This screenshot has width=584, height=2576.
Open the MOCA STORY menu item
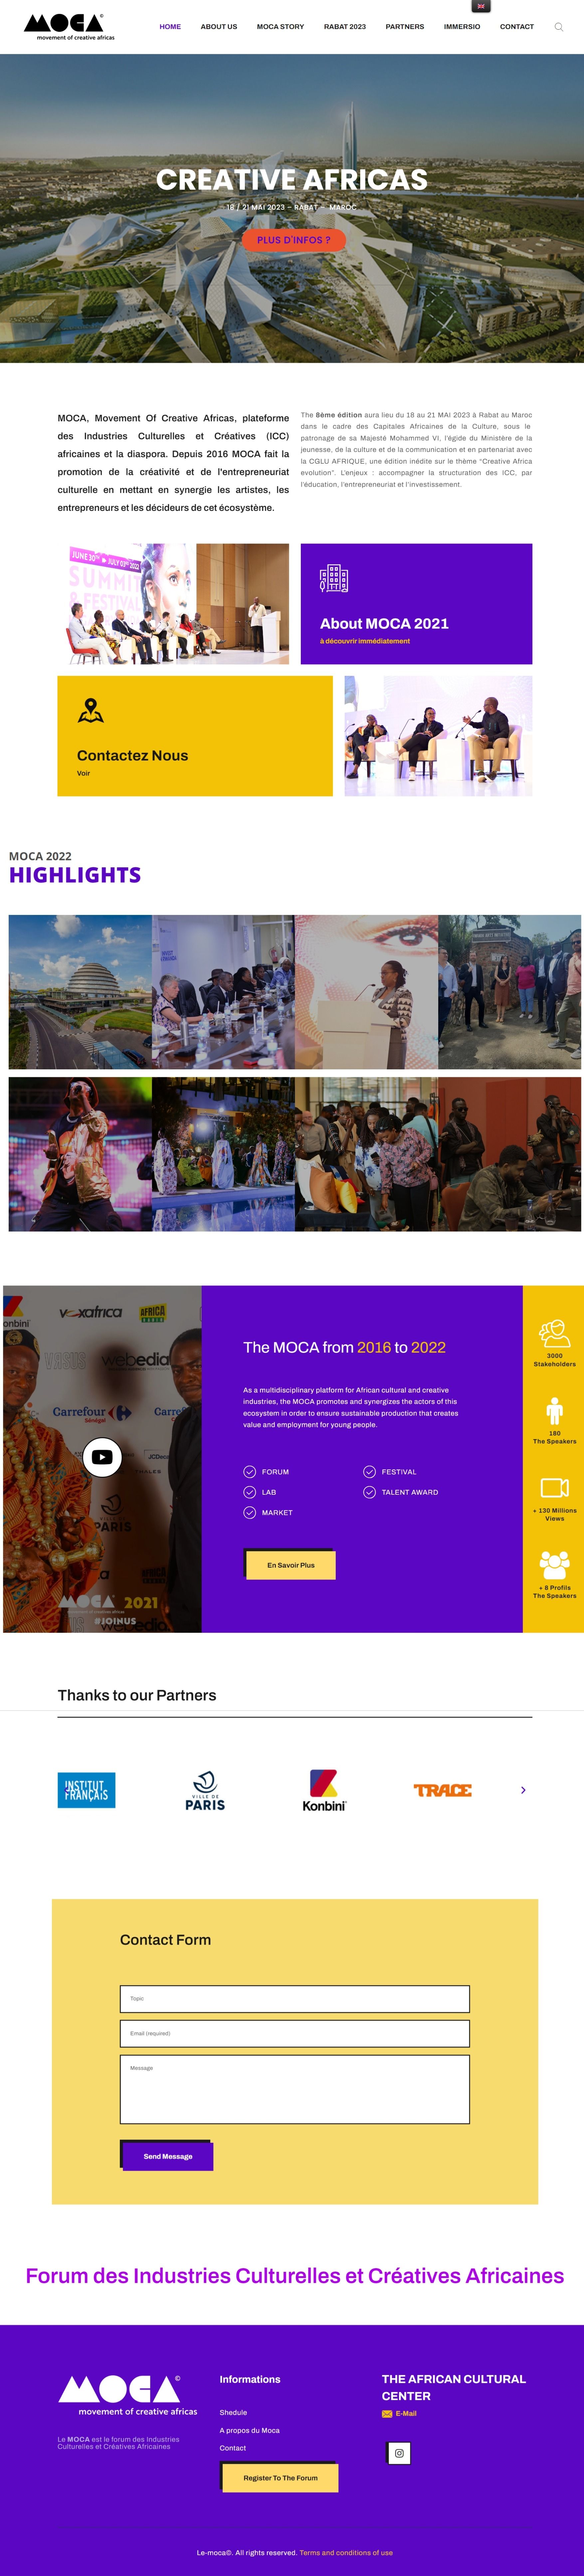click(280, 27)
